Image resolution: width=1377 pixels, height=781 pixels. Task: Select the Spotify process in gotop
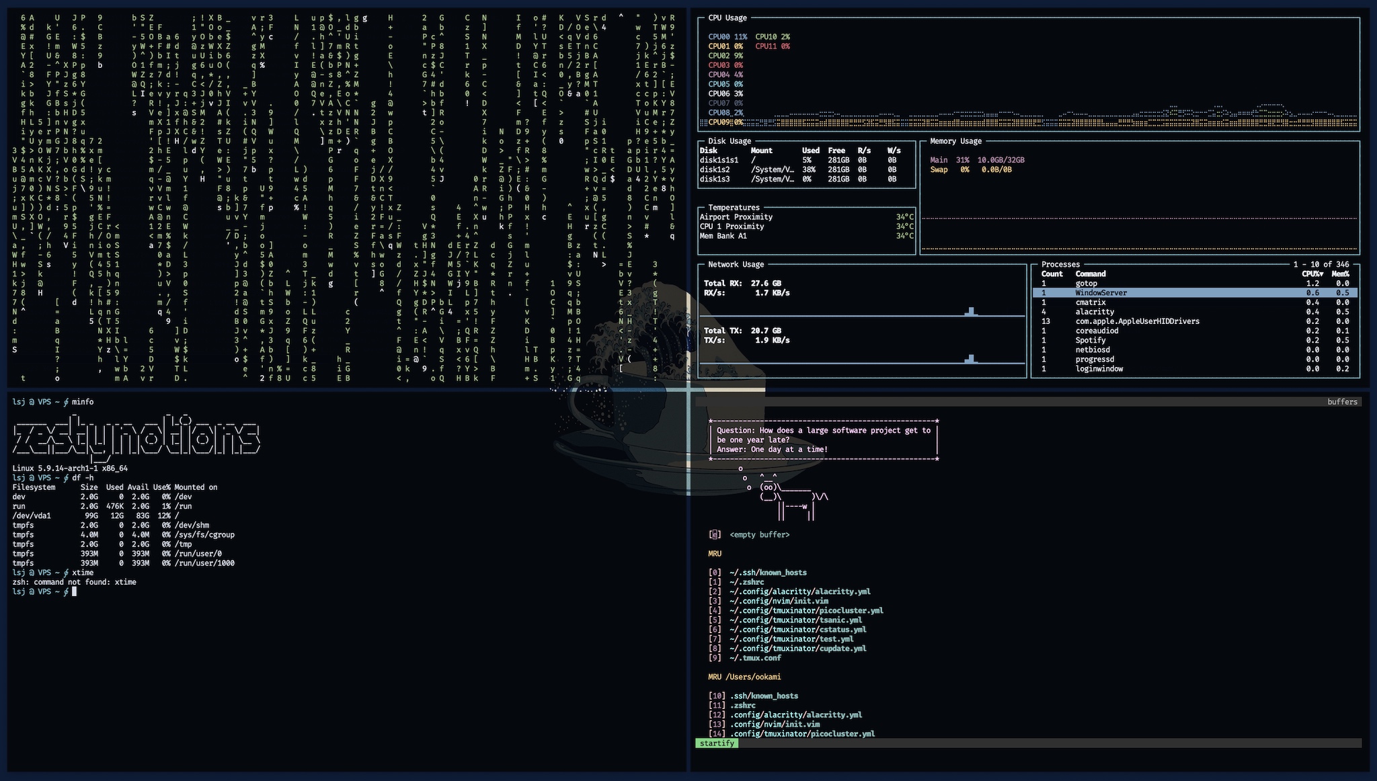point(1090,340)
